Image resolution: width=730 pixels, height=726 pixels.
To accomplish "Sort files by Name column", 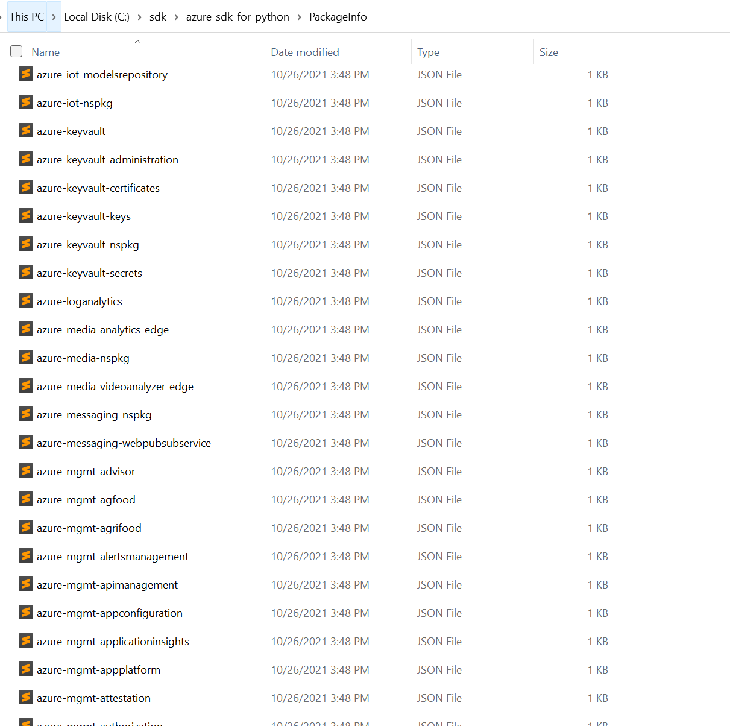I will point(46,52).
